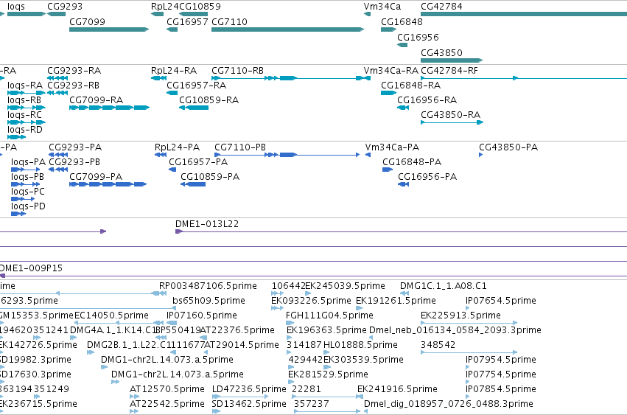Select the CG43850 gene bar
The width and height of the screenshot is (627, 415).
452,60
